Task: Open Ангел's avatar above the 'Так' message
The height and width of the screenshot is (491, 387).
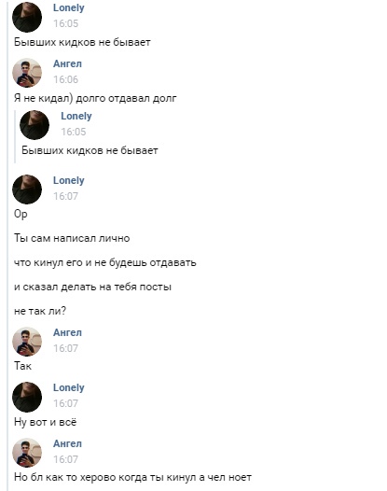Action: click(x=27, y=342)
